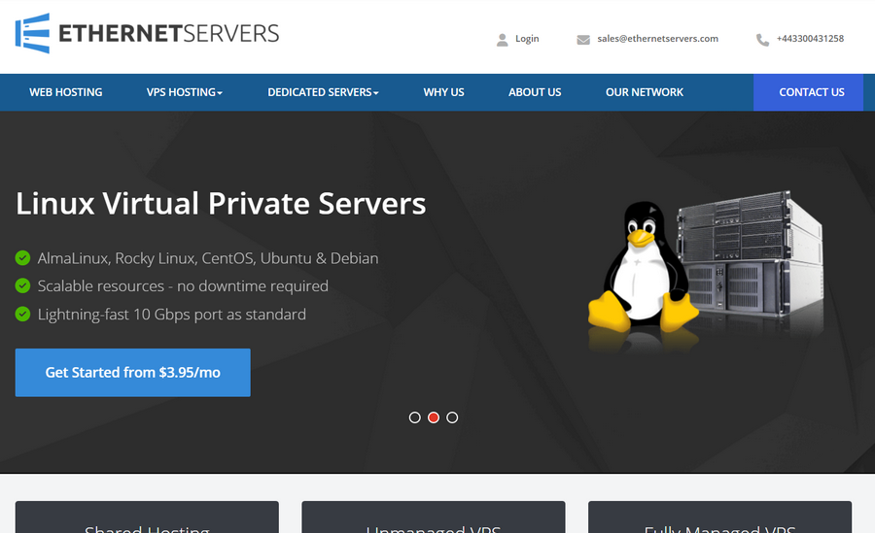Expand the VPS Hosting dropdown menu
The height and width of the screenshot is (533, 875).
tap(184, 92)
